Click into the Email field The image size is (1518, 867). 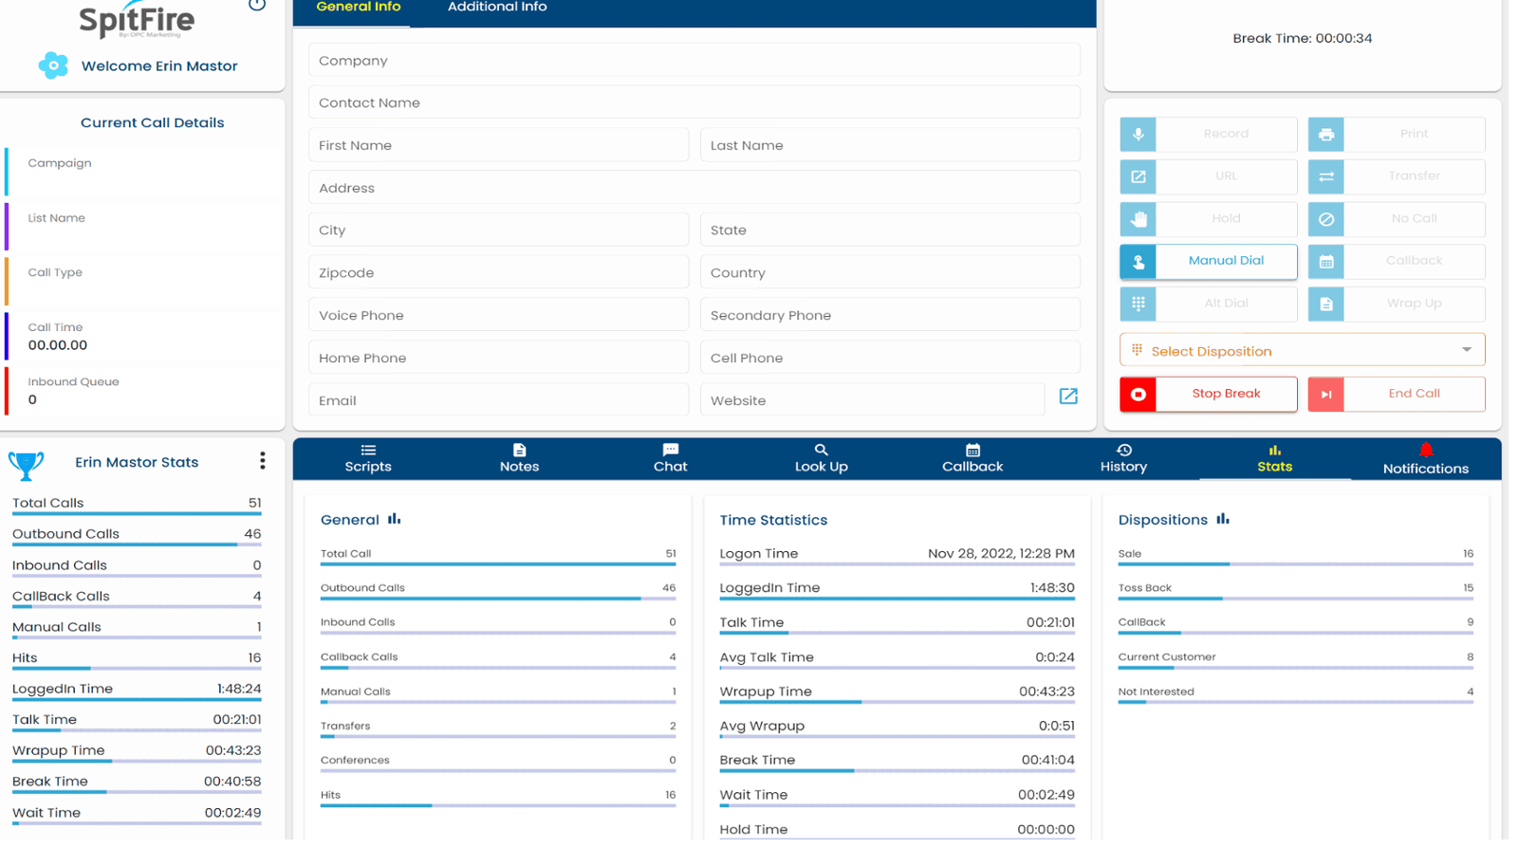pyautogui.click(x=498, y=400)
